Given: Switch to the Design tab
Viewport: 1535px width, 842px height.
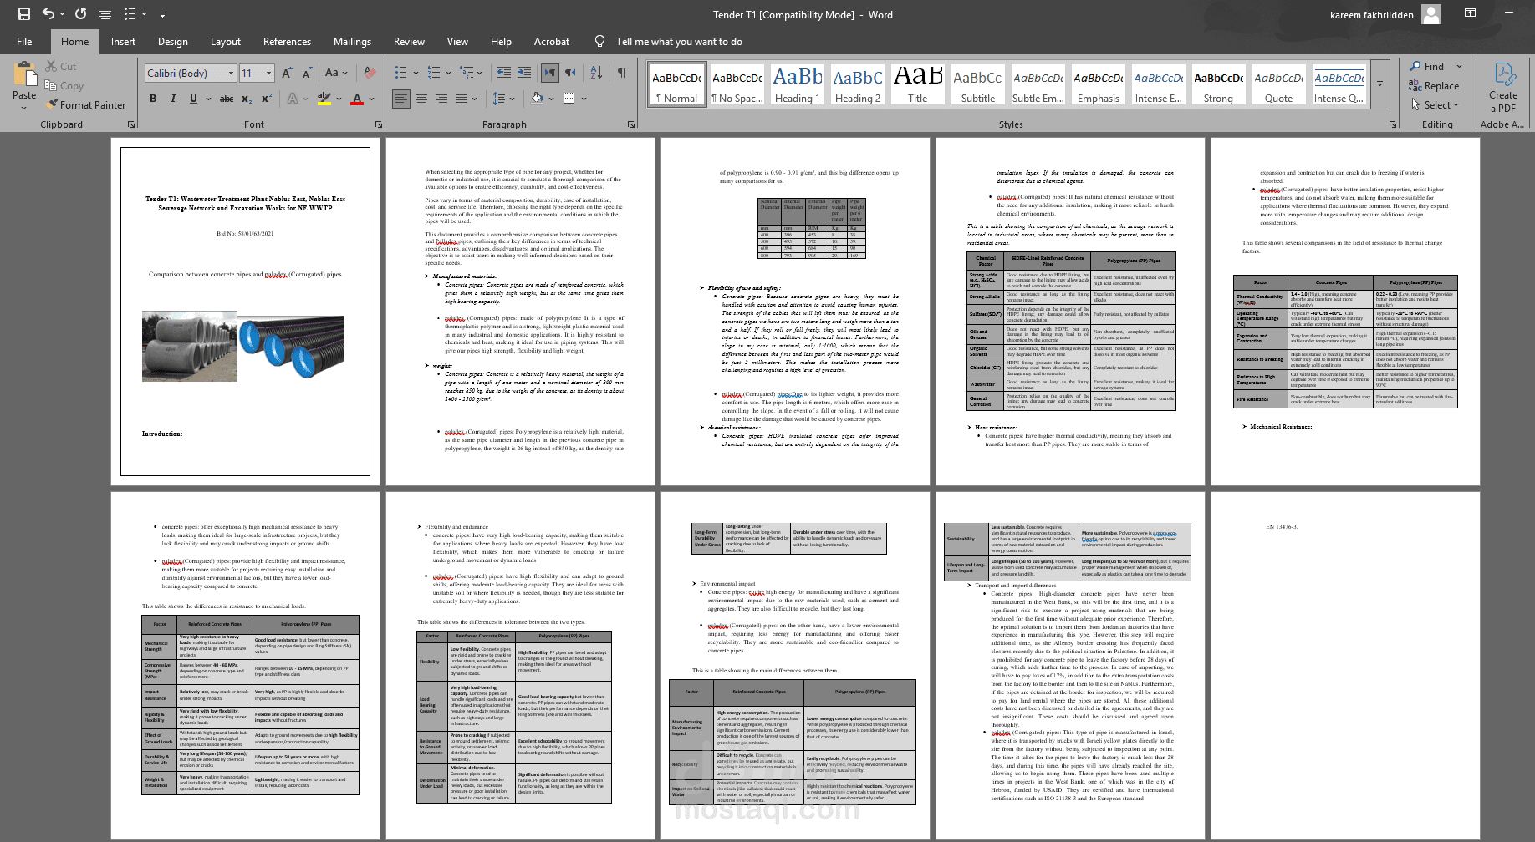Looking at the screenshot, I should pos(173,42).
